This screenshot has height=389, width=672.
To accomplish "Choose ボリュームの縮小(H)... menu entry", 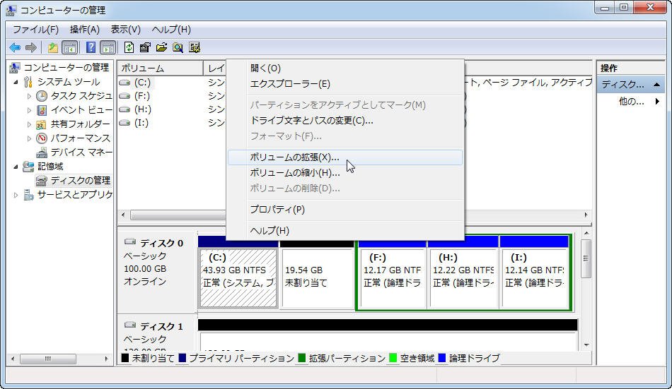I will [345, 173].
